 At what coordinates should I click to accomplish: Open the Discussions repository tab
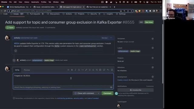click(x=53, y=14)
